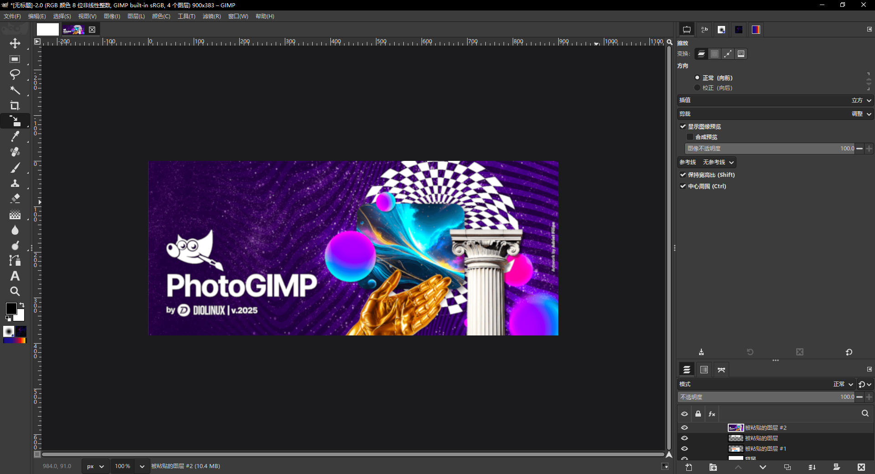
Task: Click the foreground color swatch
Action: (11, 309)
